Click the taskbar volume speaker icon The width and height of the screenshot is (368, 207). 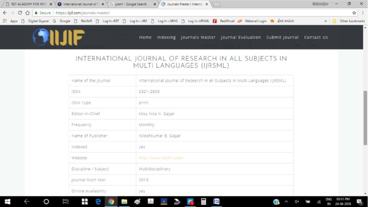click(297, 202)
